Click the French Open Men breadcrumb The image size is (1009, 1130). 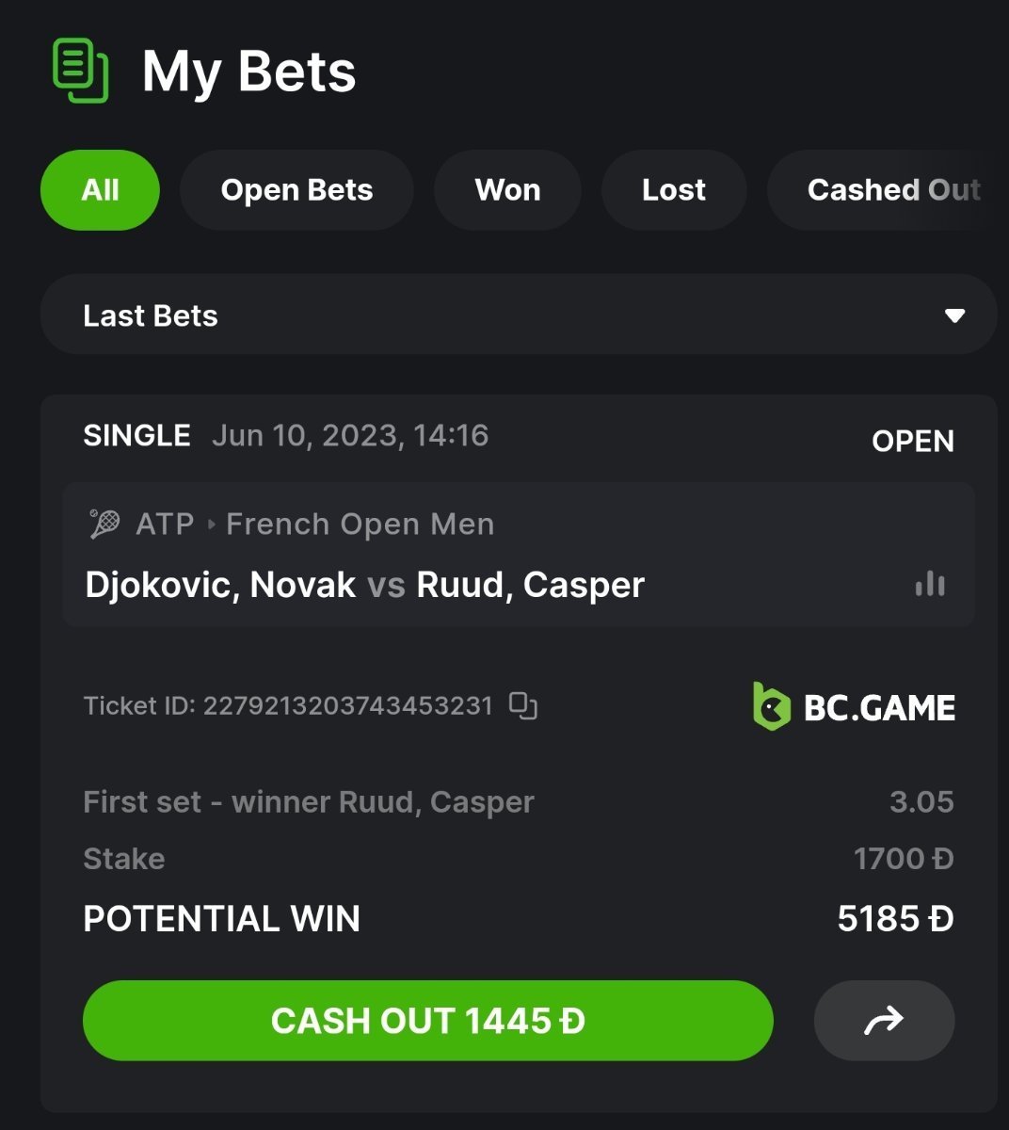[x=360, y=524]
